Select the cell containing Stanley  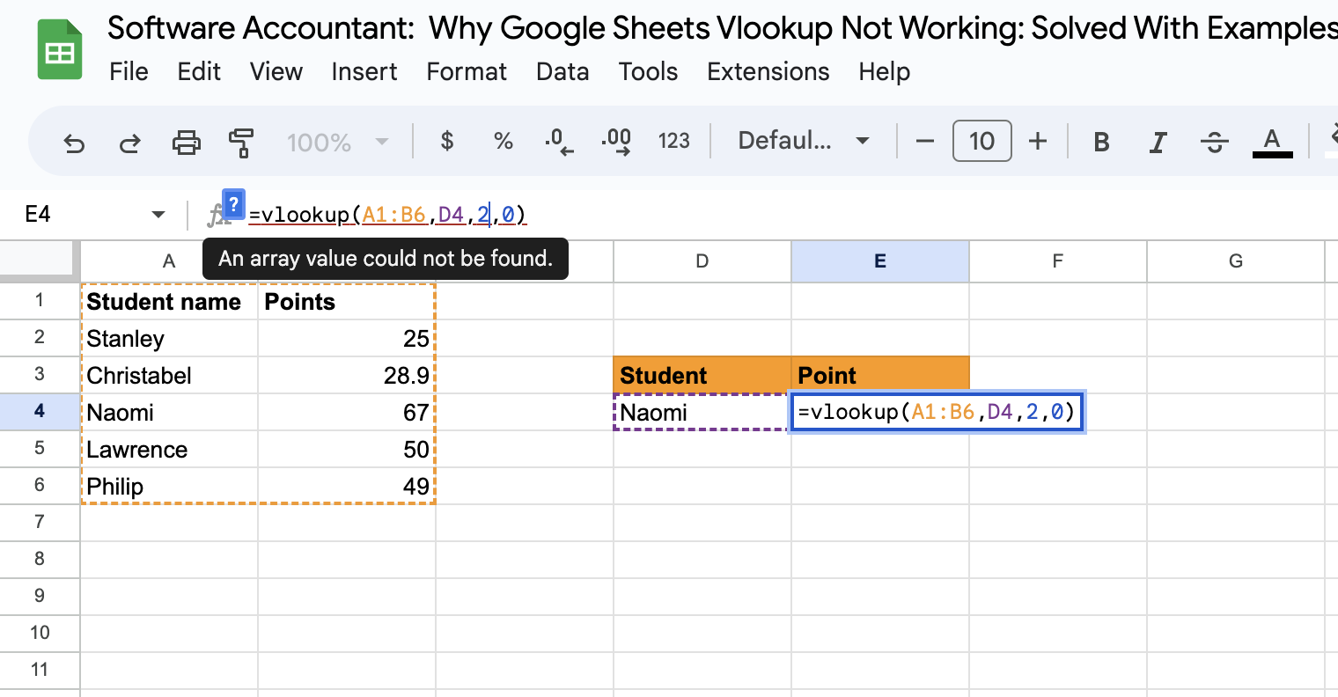click(x=169, y=338)
